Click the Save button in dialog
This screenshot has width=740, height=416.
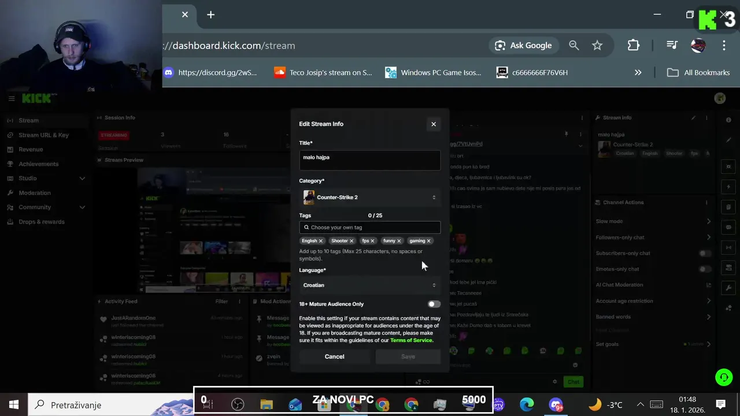pos(408,356)
